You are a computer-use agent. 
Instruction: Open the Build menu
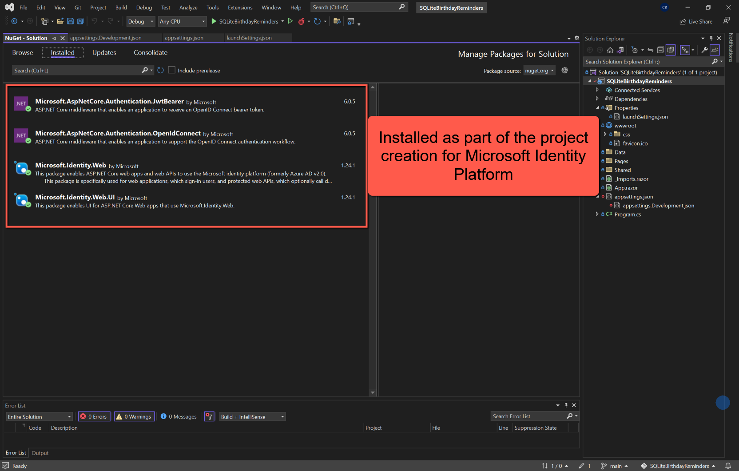(x=121, y=8)
